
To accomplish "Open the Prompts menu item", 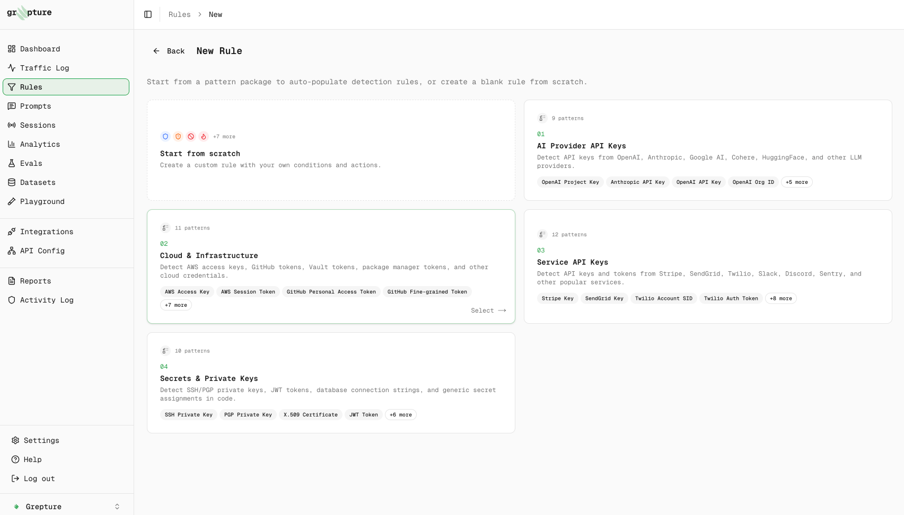I will (x=36, y=106).
